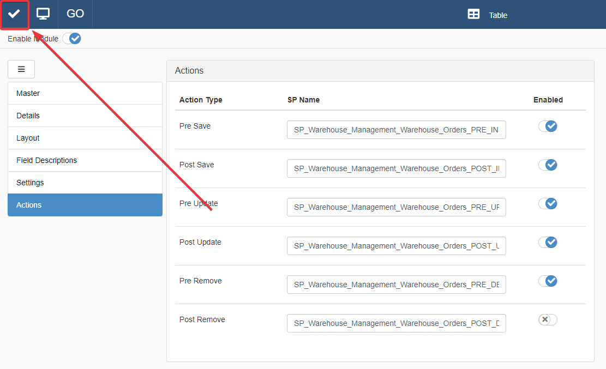Viewport: 606px width, 369px height.
Task: Collapse sidebar with hamburger menu button
Action: [x=21, y=69]
